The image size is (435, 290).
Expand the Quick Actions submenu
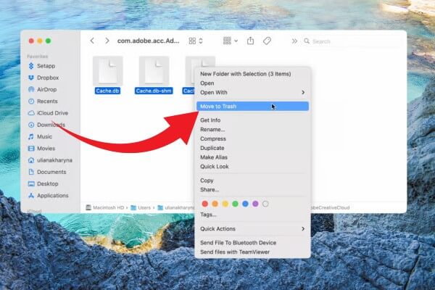252,229
